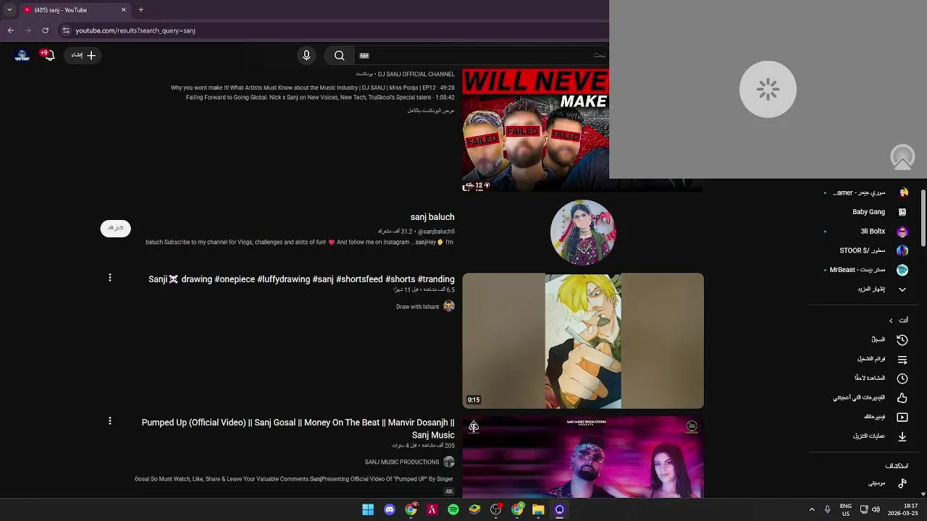Open the Draw with Ishant channel
This screenshot has height=521, width=927.
(x=418, y=307)
